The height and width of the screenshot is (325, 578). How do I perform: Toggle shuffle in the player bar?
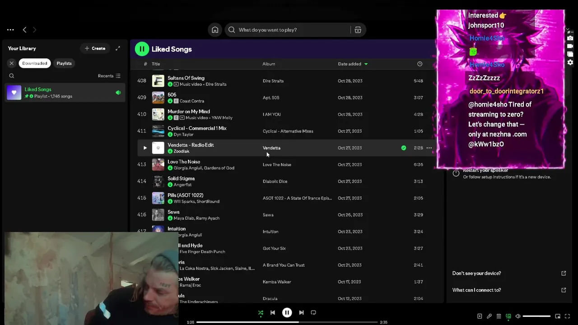tap(261, 312)
